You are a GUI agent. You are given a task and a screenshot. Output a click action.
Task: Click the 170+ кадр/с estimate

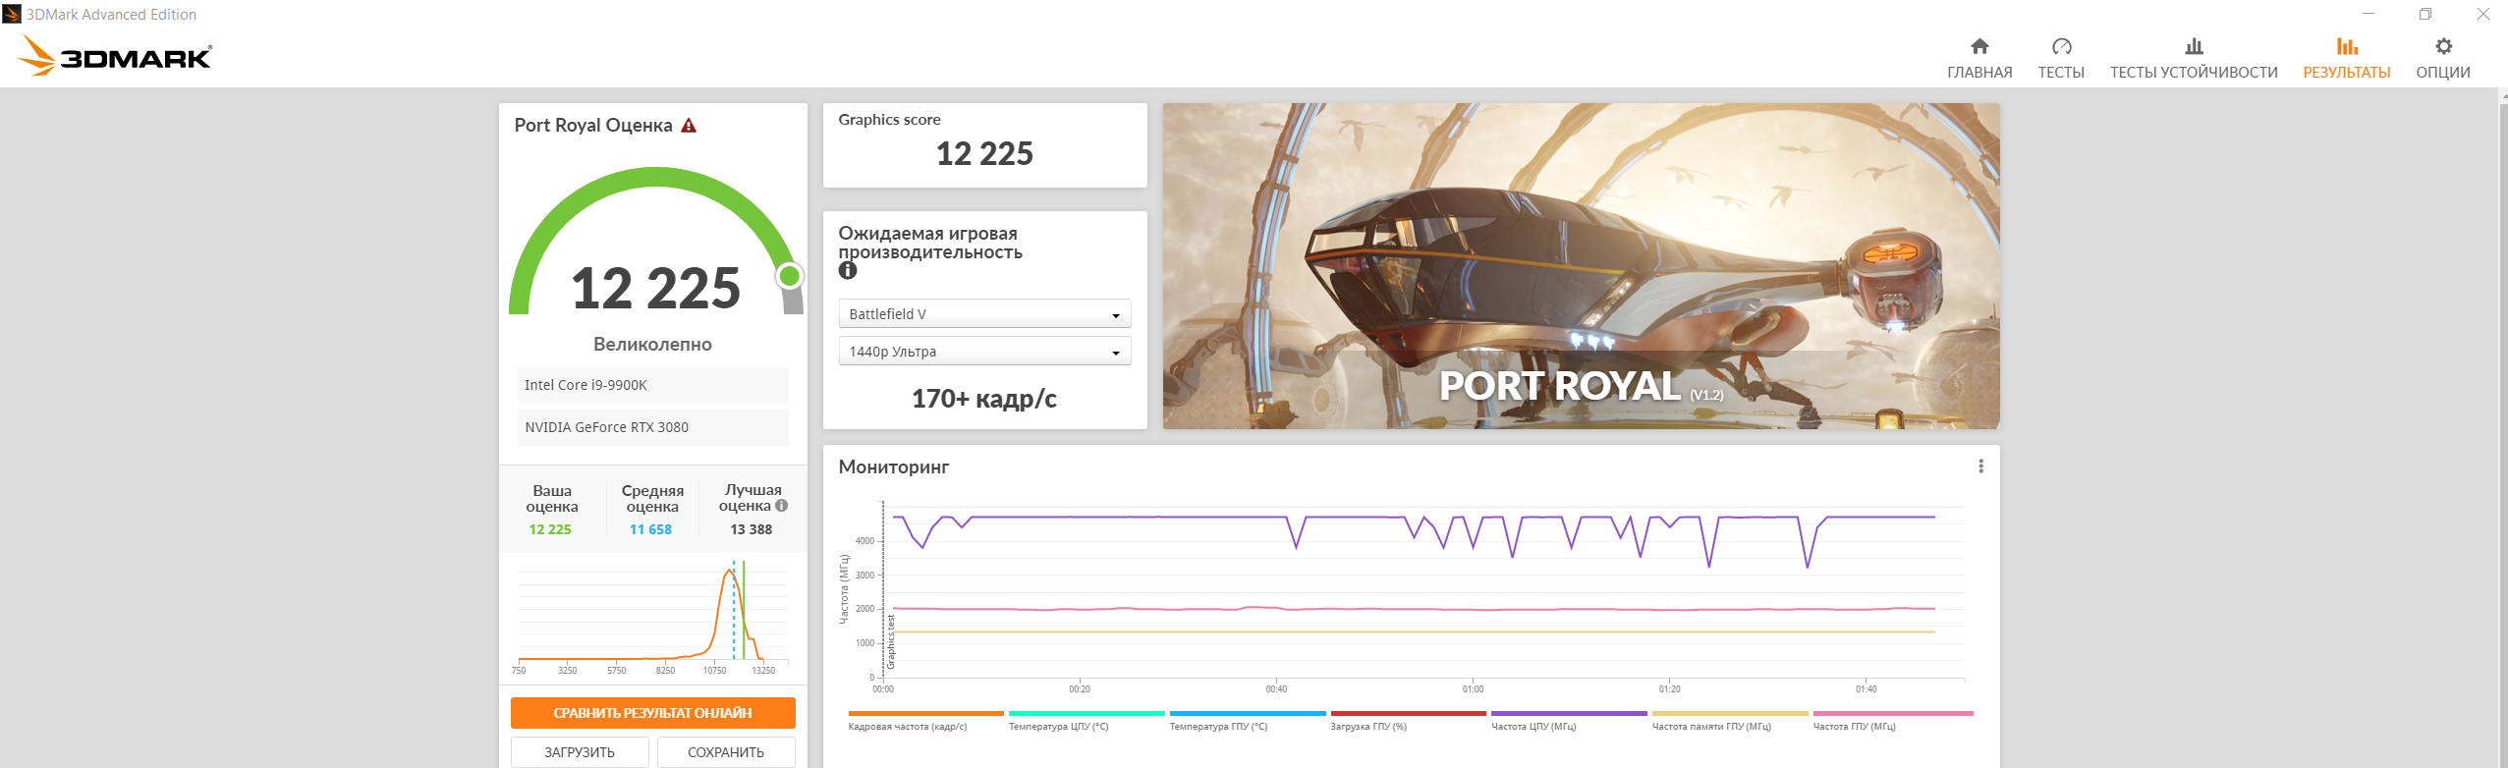point(984,399)
